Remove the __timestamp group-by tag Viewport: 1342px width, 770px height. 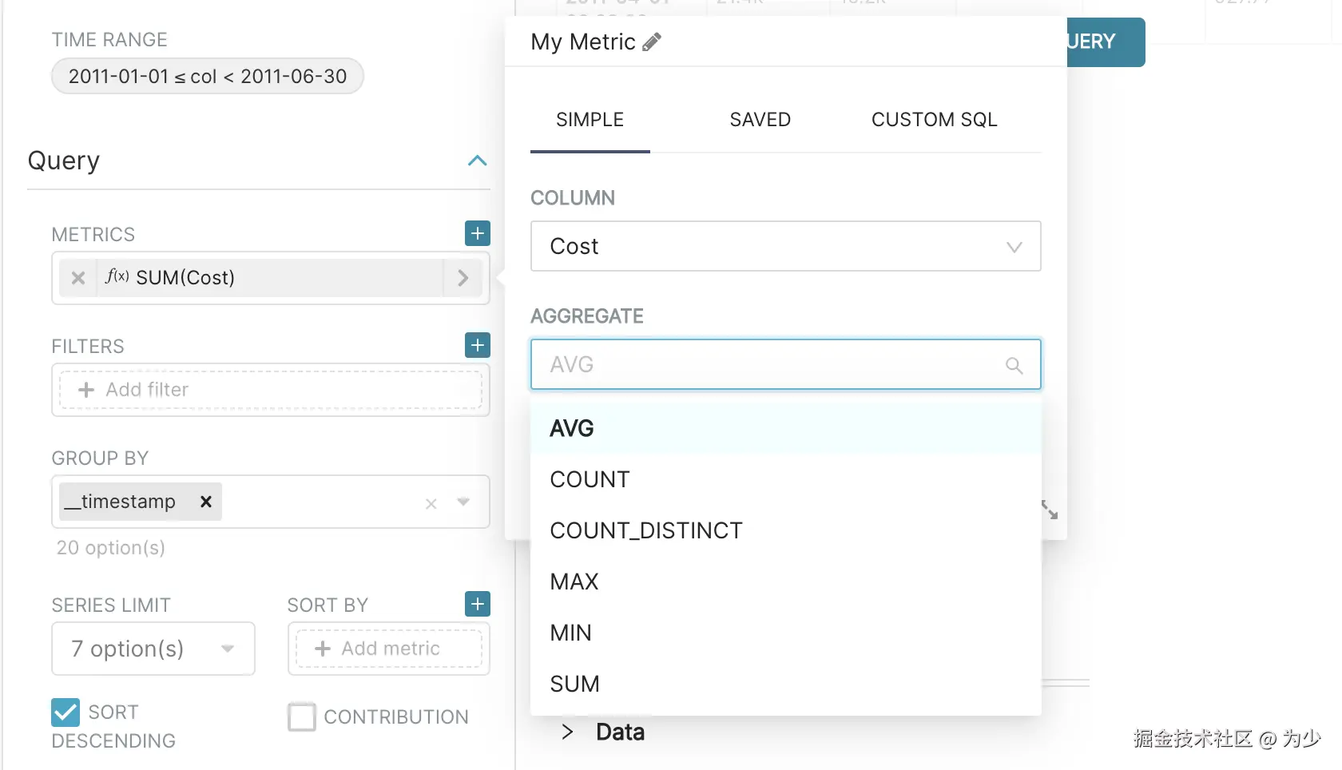pos(205,502)
